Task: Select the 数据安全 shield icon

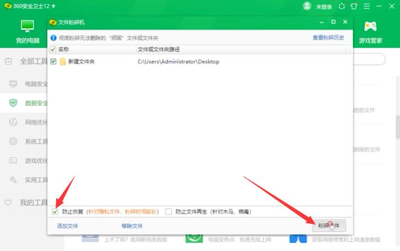Action: coord(13,103)
